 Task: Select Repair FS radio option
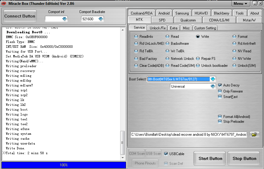tap(198, 59)
